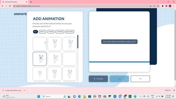Click the loading spinner share button
The image size is (176, 99).
(119, 79)
